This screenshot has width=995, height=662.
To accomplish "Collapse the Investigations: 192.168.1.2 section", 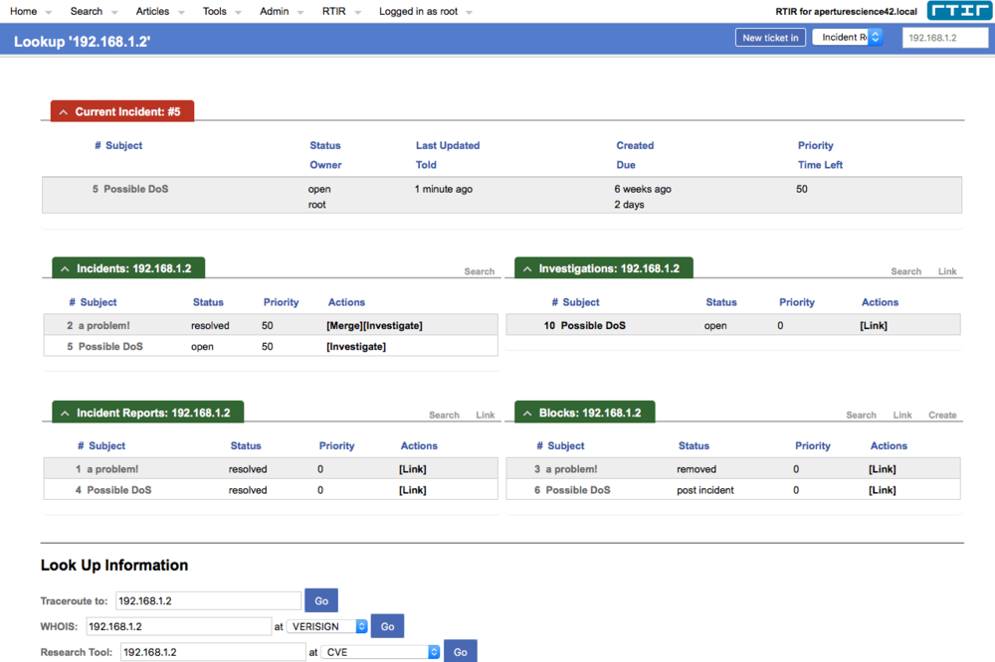I will (x=527, y=268).
